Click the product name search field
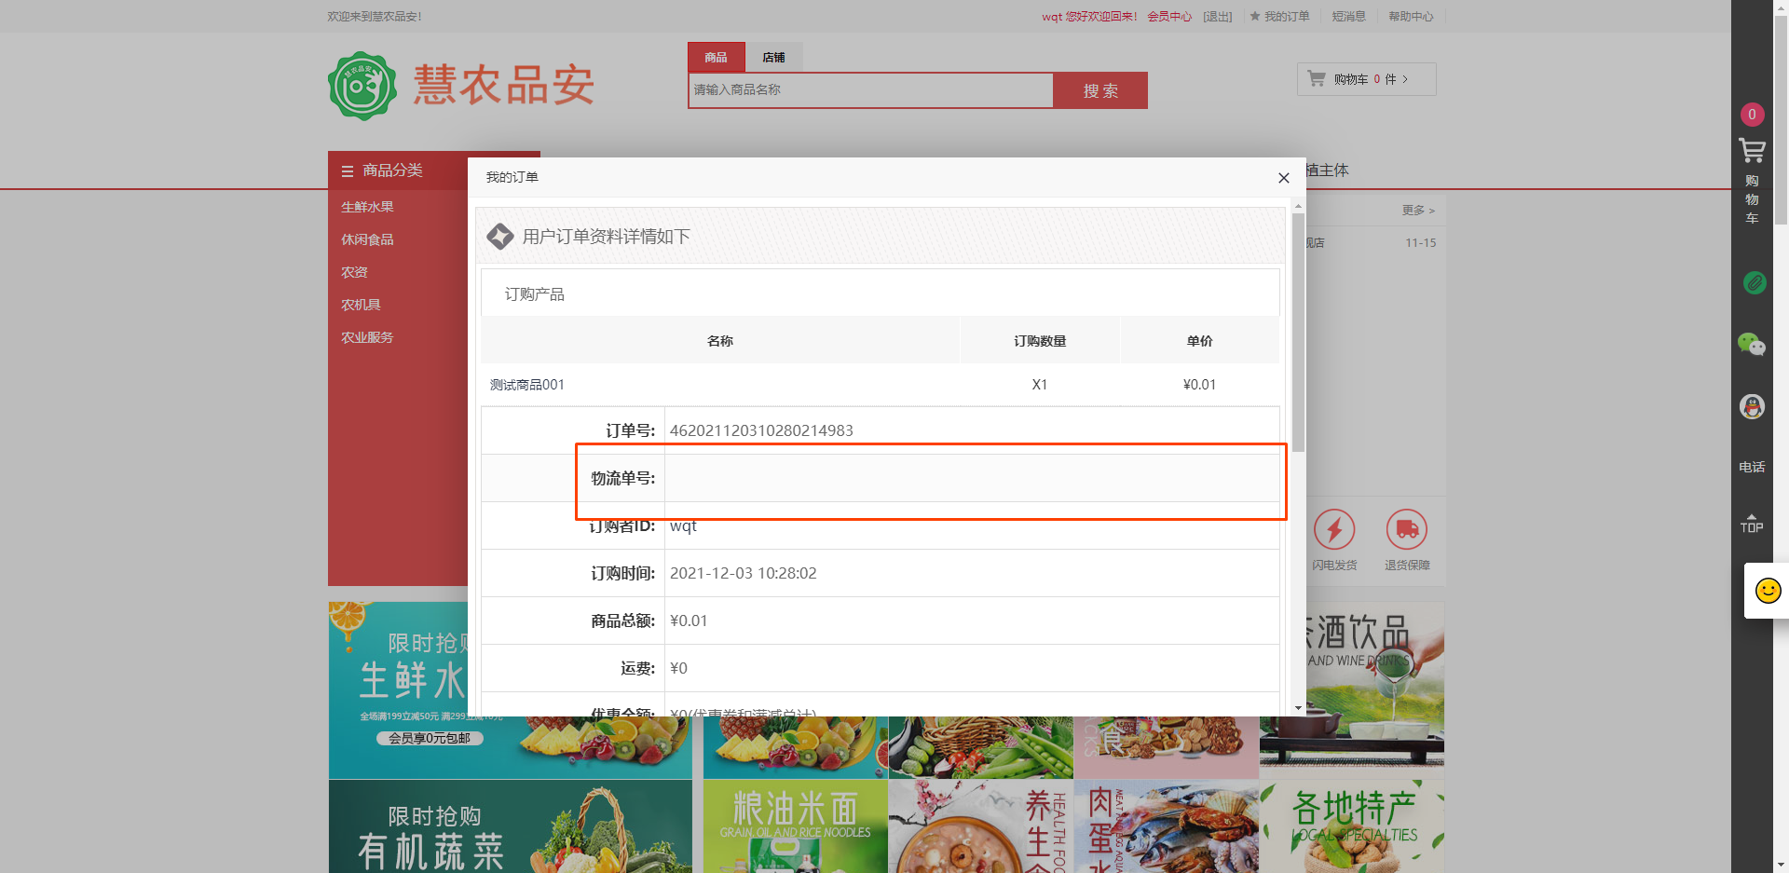Screen dimensions: 1789x873 [x=870, y=90]
